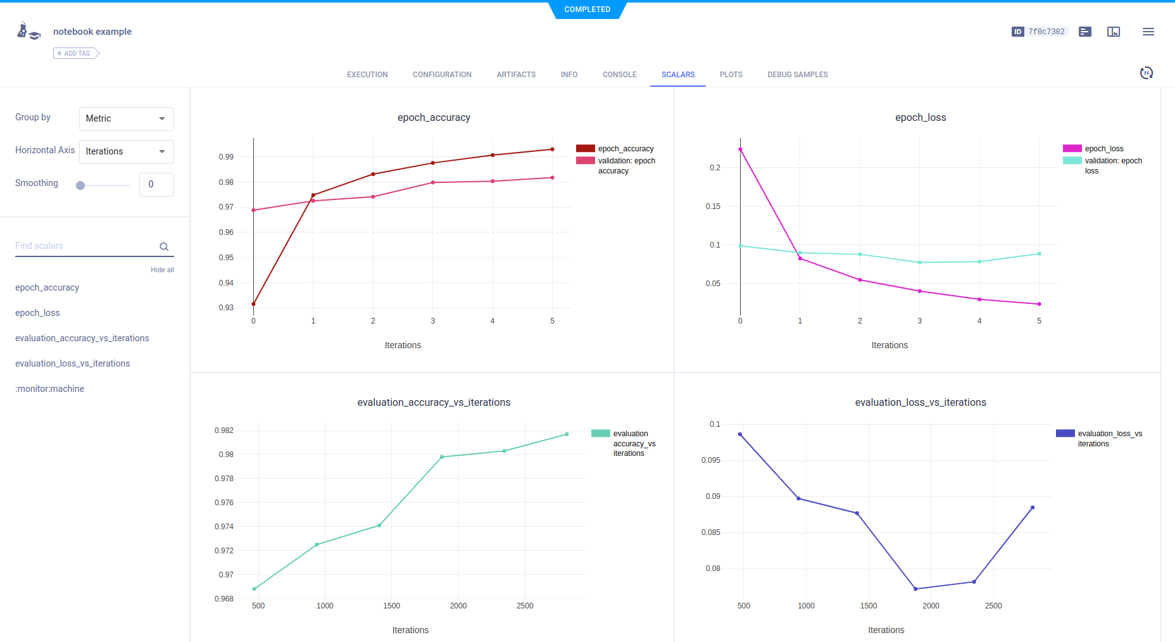Click the Smoothing value input field
The width and height of the screenshot is (1175, 642).
(156, 184)
